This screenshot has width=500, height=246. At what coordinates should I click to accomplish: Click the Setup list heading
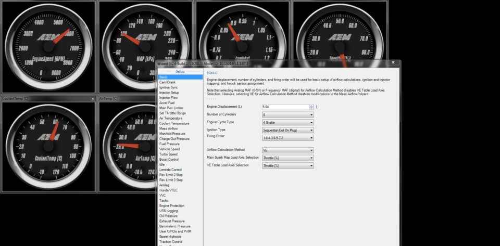click(180, 72)
